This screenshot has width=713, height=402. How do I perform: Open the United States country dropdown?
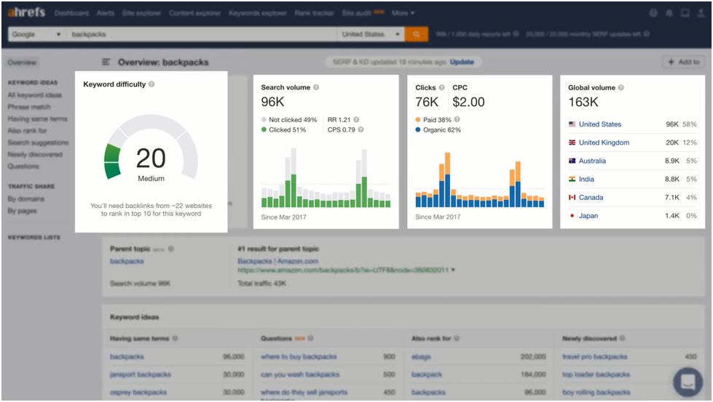371,34
